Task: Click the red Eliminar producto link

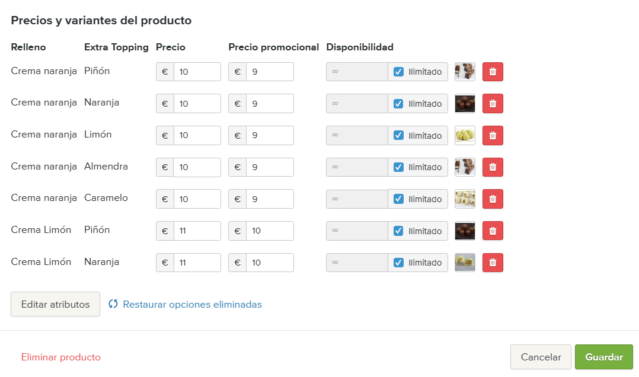Action: (61, 357)
